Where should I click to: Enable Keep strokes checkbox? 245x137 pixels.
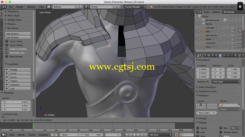pyautogui.click(x=7, y=56)
